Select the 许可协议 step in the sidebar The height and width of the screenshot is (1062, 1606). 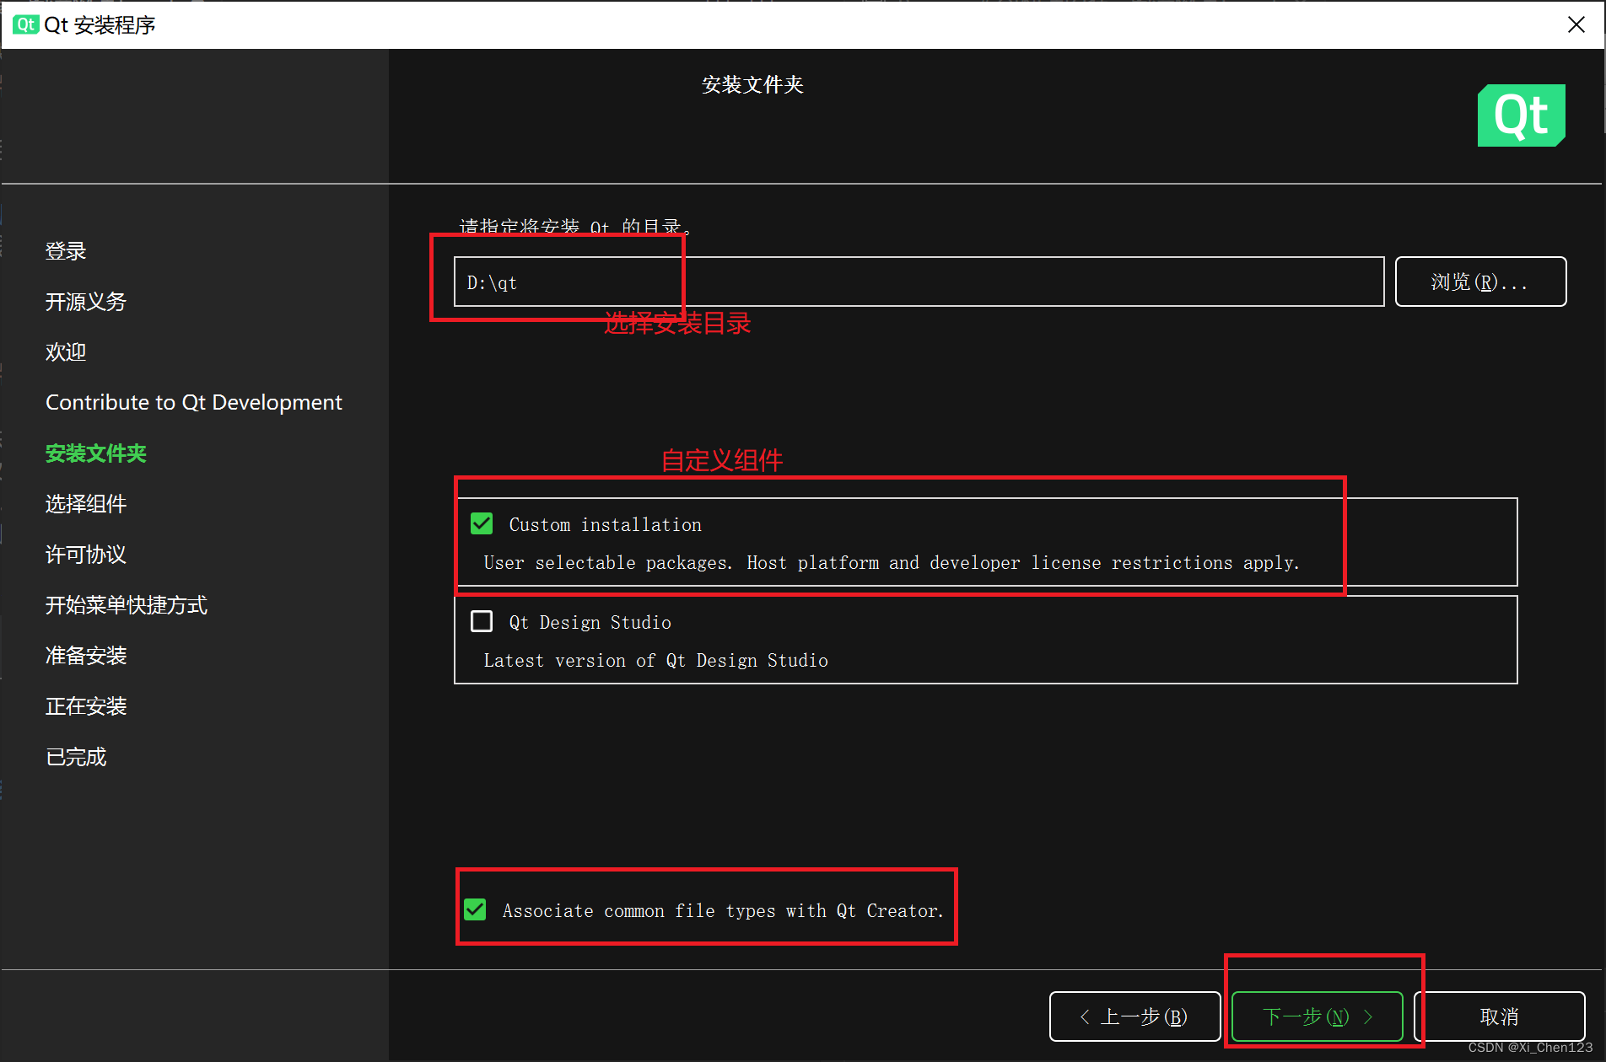click(86, 555)
